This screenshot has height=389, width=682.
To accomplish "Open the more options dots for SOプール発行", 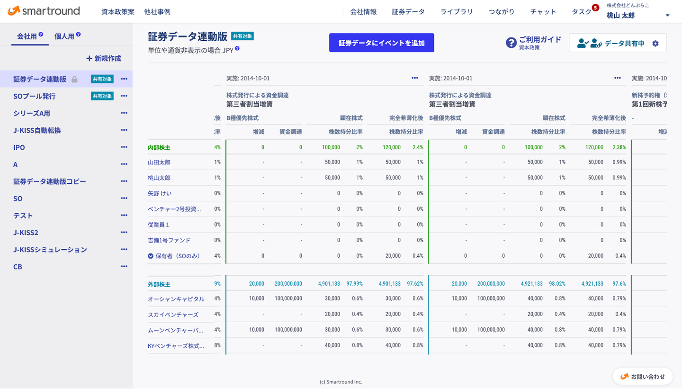I will pyautogui.click(x=124, y=96).
